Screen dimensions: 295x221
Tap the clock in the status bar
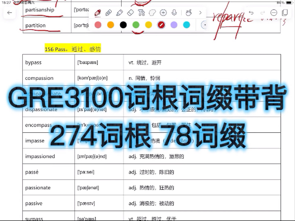tap(6, 2)
